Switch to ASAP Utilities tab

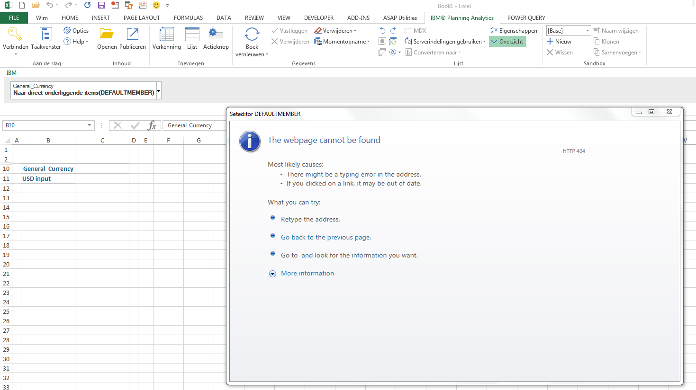(x=400, y=18)
